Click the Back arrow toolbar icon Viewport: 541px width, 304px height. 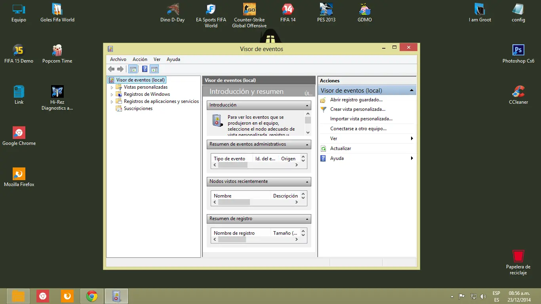[x=111, y=69]
